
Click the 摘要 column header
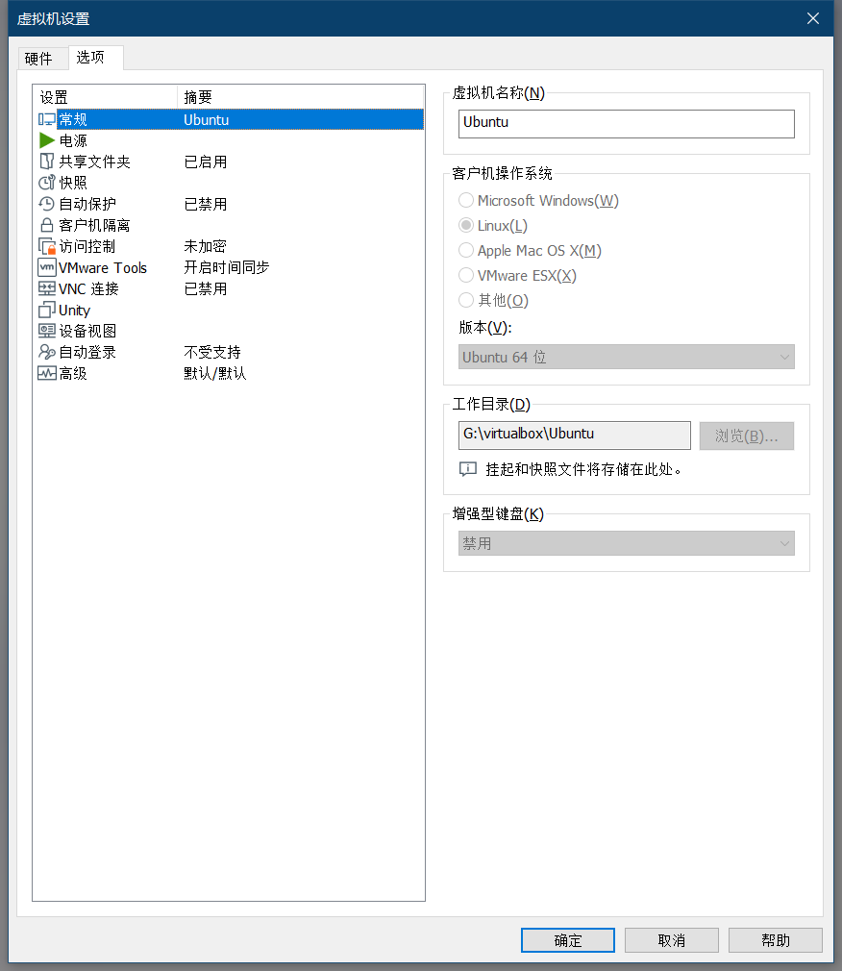(x=301, y=97)
